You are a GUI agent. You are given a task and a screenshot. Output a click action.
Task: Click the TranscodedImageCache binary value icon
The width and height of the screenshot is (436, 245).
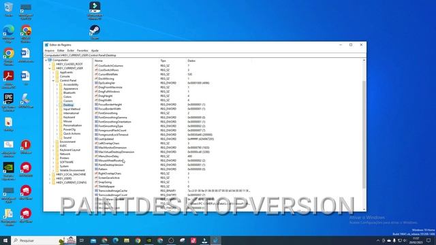pos(96,191)
